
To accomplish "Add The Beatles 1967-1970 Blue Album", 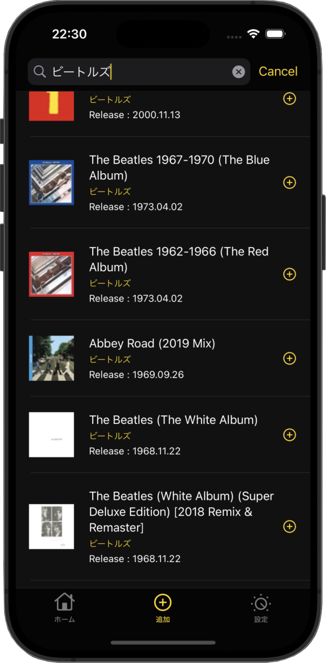I will tap(289, 182).
